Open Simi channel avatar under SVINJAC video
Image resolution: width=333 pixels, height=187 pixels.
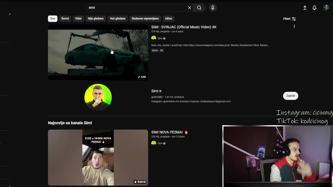pos(154,38)
